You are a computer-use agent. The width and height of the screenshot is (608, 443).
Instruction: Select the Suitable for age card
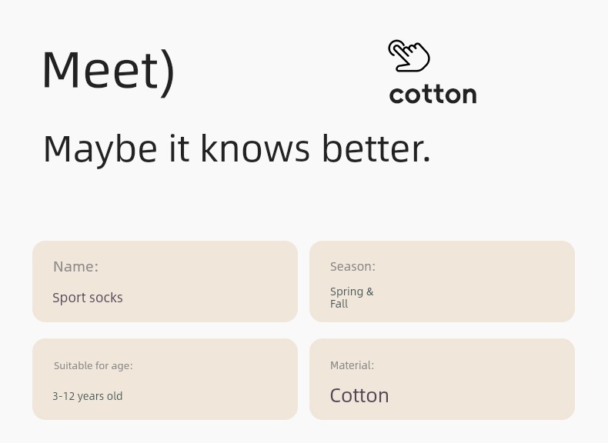[x=165, y=379]
